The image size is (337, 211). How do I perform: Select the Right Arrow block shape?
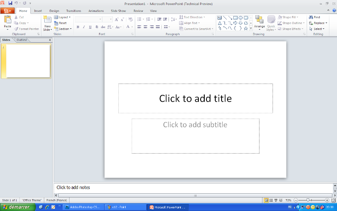pos(235,23)
